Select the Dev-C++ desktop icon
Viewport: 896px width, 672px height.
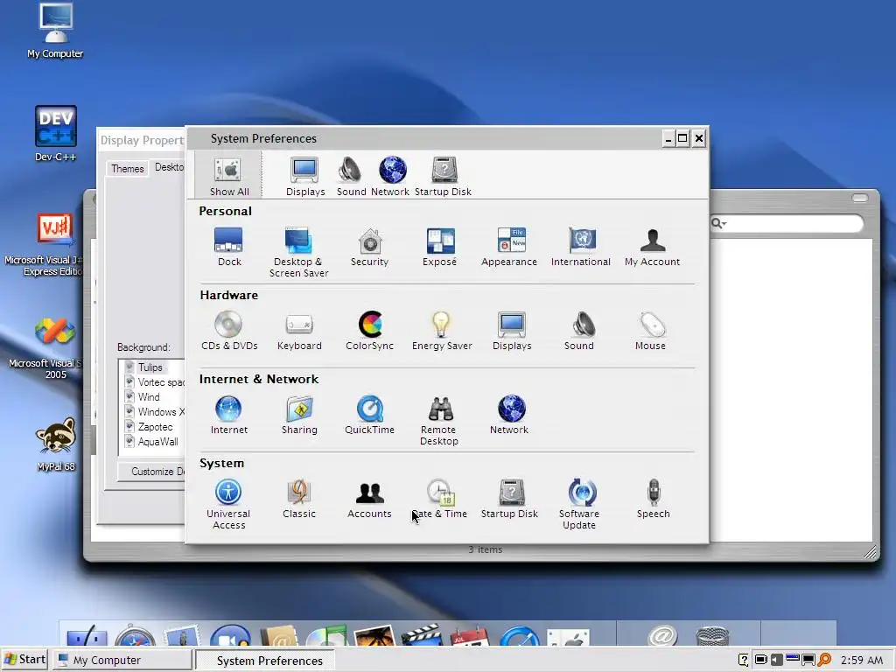tap(55, 134)
